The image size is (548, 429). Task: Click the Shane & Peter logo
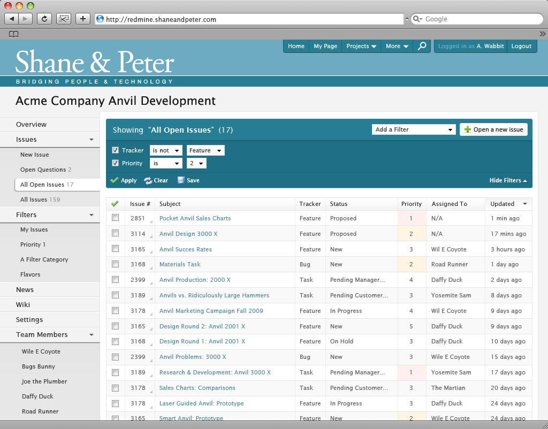[95, 66]
